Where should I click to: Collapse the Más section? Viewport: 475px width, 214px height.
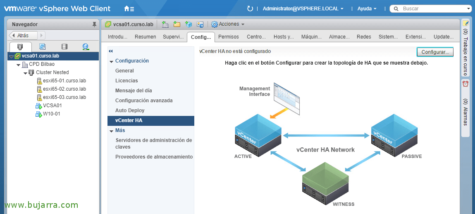pyautogui.click(x=112, y=131)
